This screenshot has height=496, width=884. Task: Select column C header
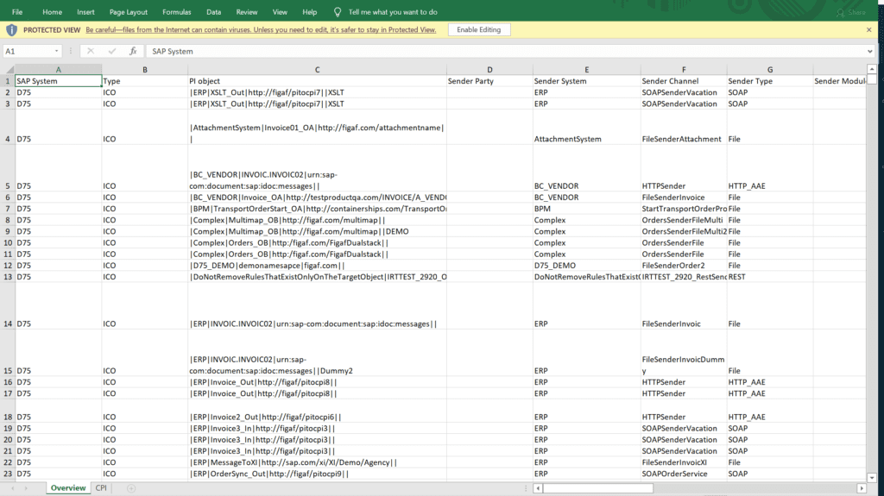(x=318, y=70)
